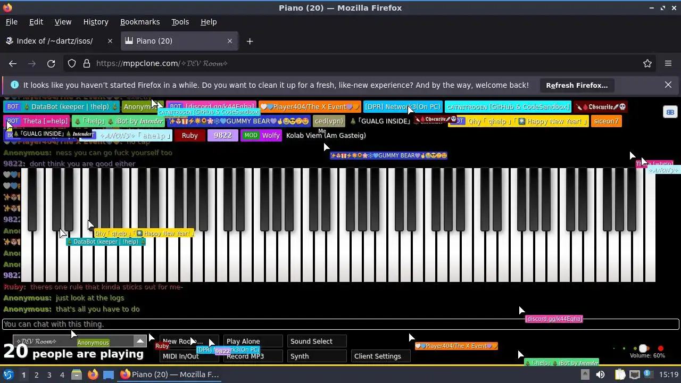Open the system start menu icon
The width and height of the screenshot is (681, 383).
[8, 374]
